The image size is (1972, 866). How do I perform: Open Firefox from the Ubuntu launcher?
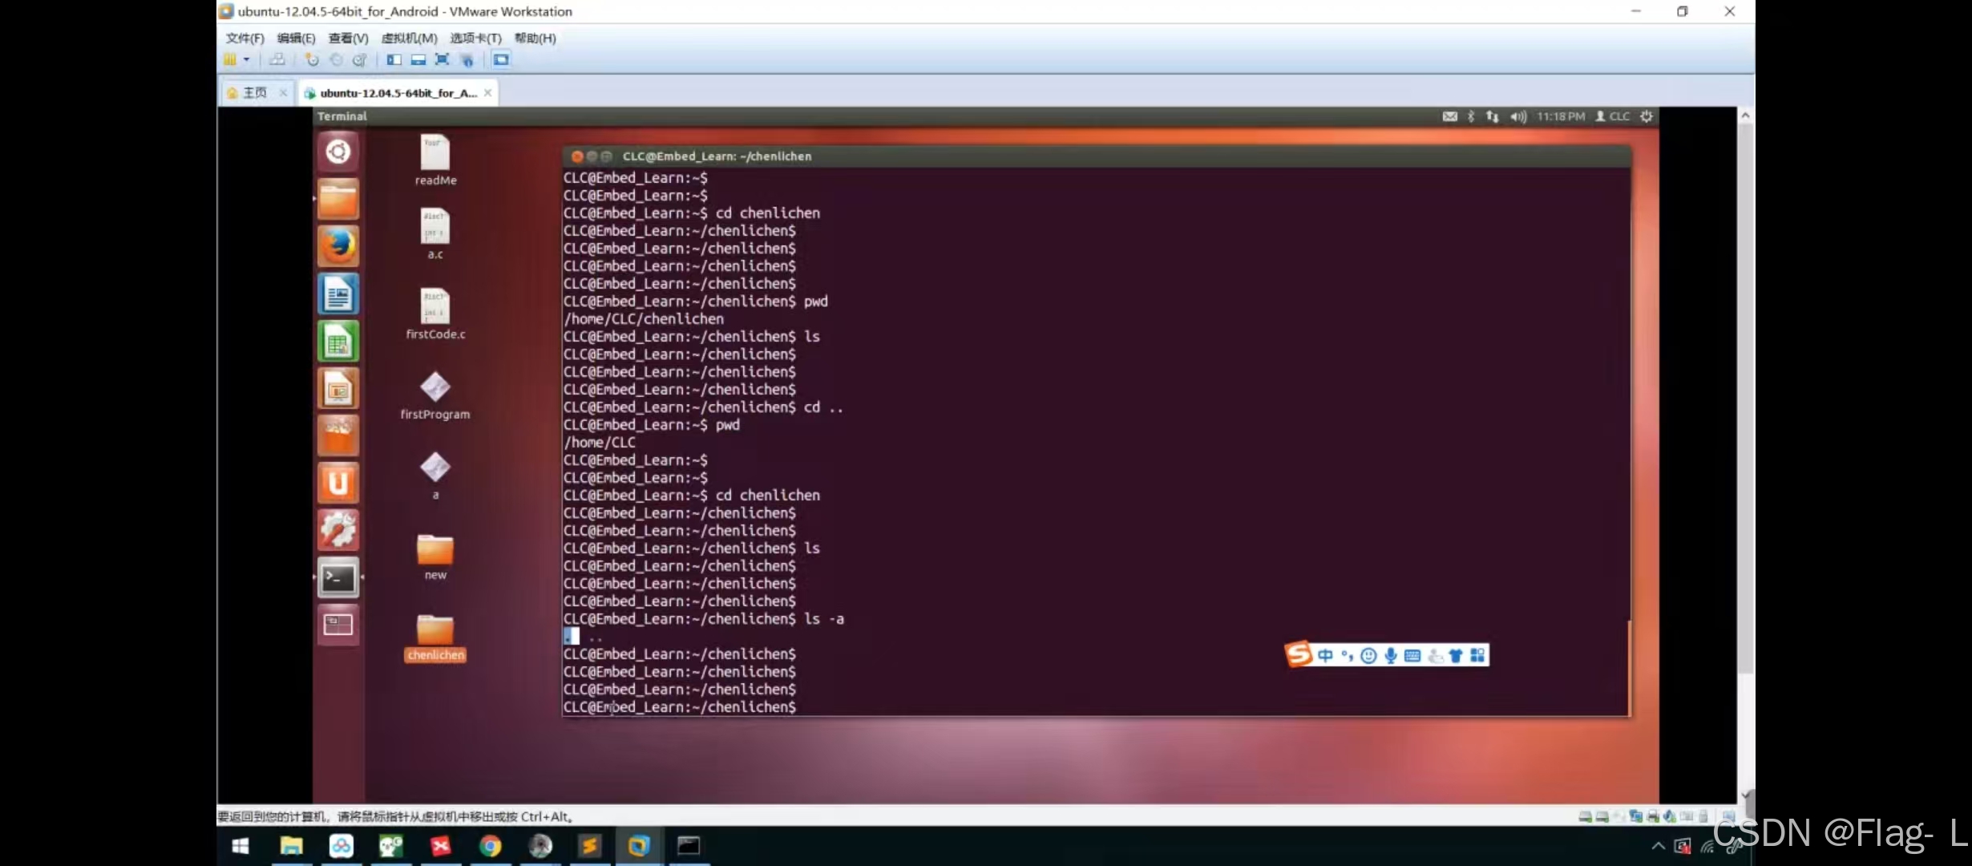tap(337, 246)
